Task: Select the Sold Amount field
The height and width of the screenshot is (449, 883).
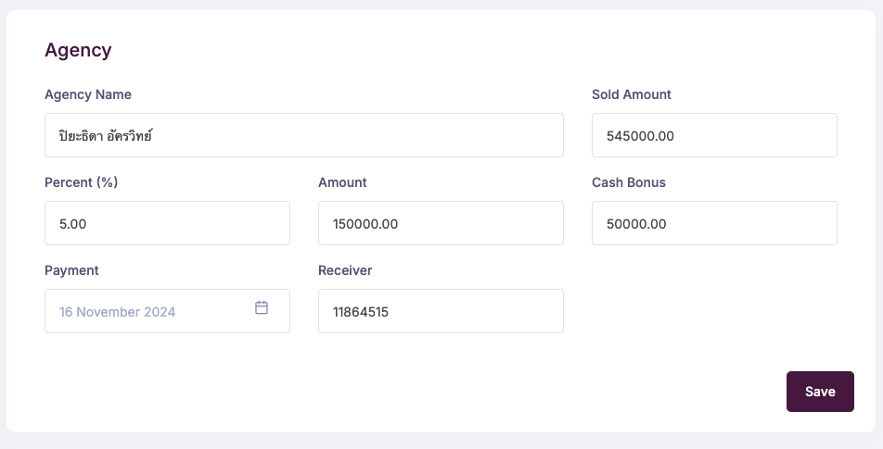Action: point(714,135)
